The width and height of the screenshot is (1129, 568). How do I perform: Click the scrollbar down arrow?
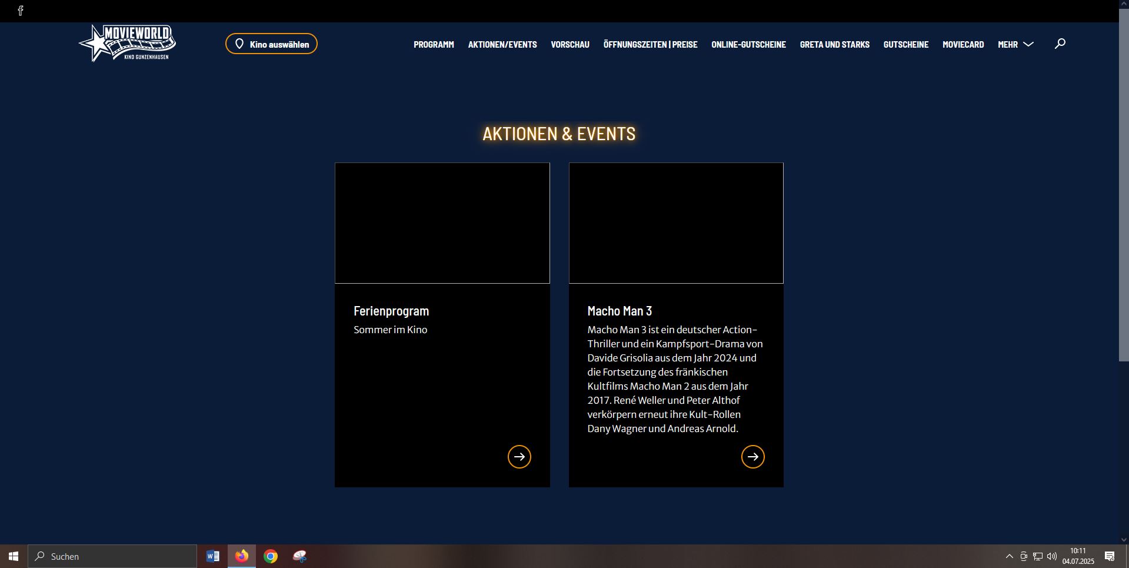1124,539
